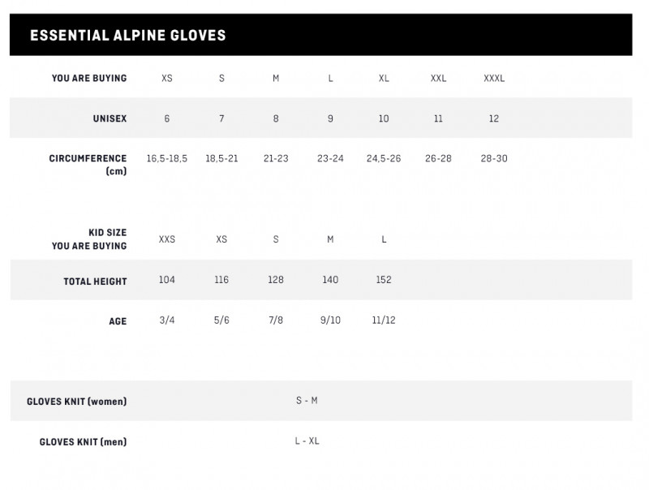
Task: Click the Circumference (cm) row label
Action: [88, 165]
